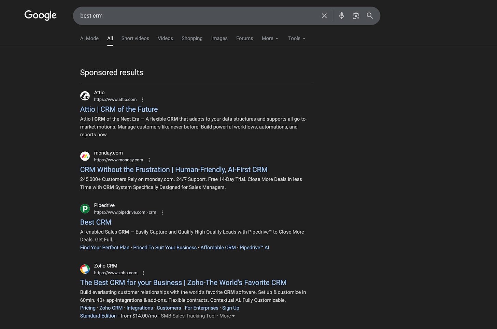Click the 'Sponsored results' heading
The width and height of the screenshot is (497, 329).
click(x=112, y=72)
